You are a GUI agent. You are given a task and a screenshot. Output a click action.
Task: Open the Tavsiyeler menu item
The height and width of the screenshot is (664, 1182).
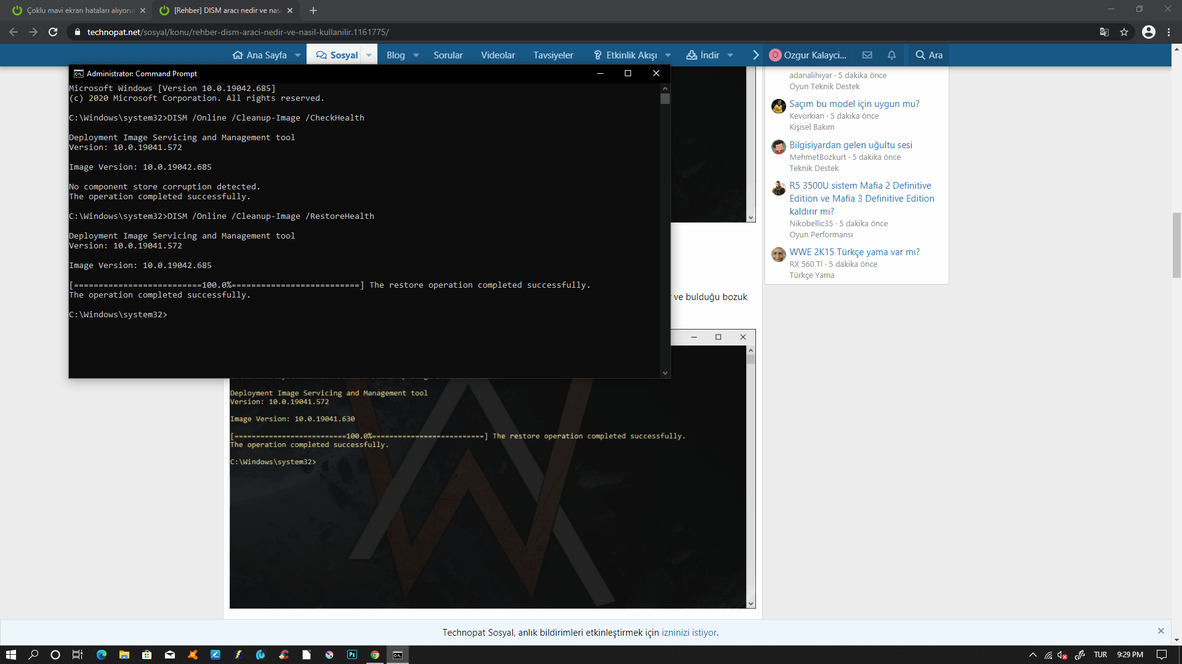(553, 55)
